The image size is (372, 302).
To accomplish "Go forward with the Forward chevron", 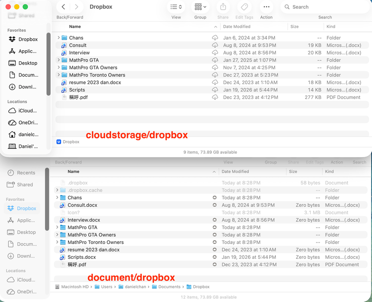I will pos(76,7).
